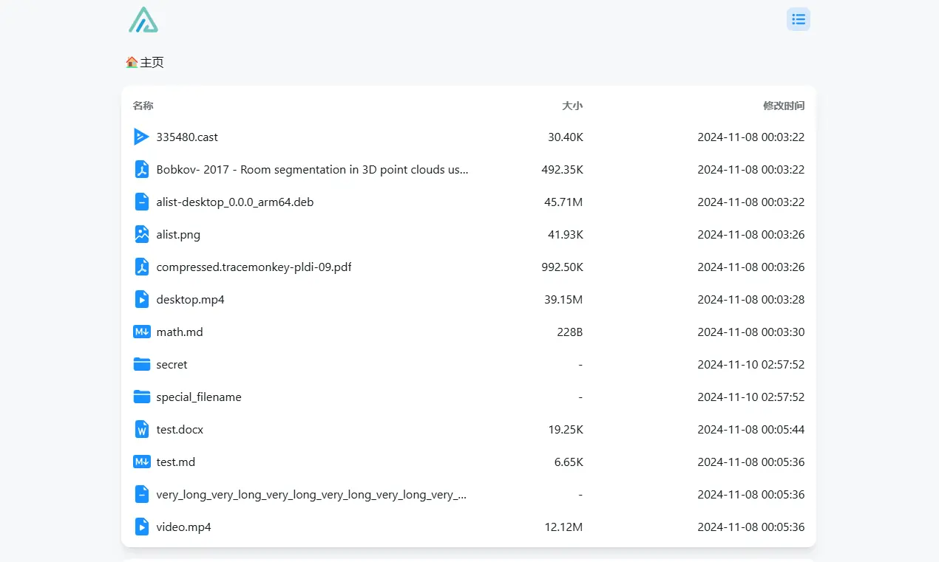Click the folder icon beside secret

pos(141,364)
